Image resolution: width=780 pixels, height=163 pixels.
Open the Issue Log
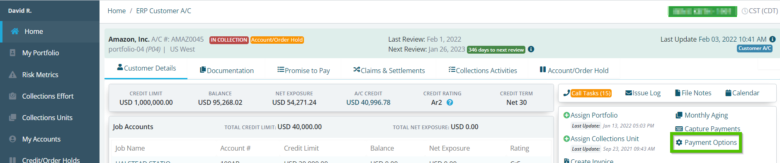click(x=646, y=93)
